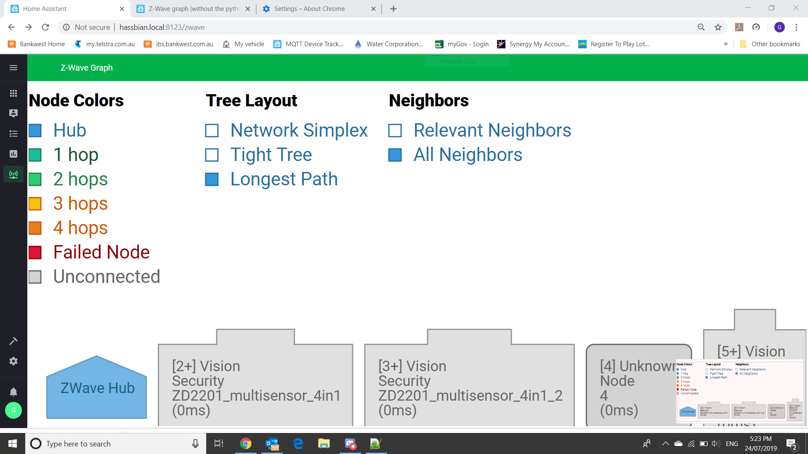View History via the chart icon
808x454 pixels.
coord(13,154)
